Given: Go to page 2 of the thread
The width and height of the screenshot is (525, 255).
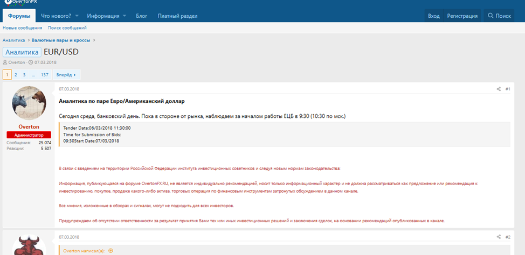Looking at the screenshot, I should click(x=16, y=75).
